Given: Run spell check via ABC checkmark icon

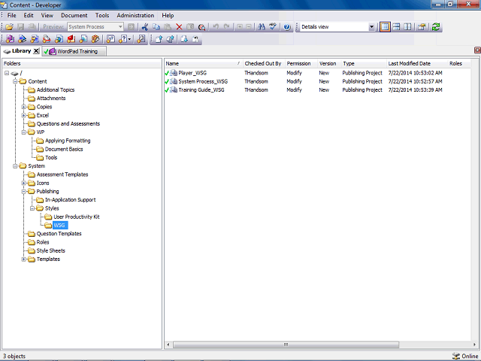Looking at the screenshot, I should pyautogui.click(x=273, y=27).
